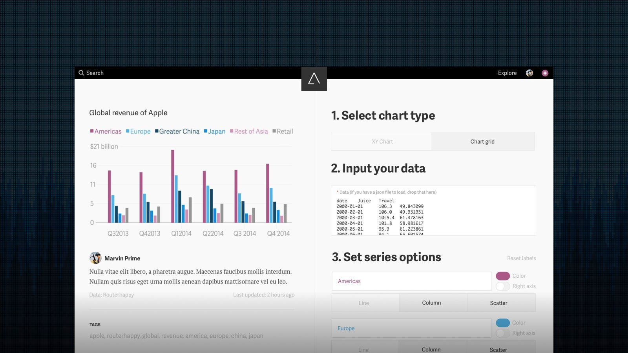The image size is (628, 353).
Task: Edit the Europe series label field
Action: (x=411, y=328)
